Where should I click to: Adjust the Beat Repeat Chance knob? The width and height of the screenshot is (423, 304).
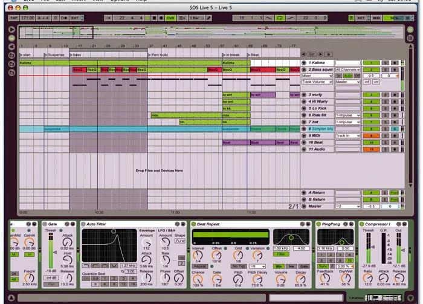[x=198, y=279]
